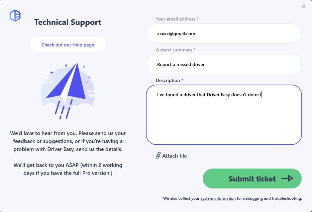Click the A short summary label
The width and height of the screenshot is (312, 212).
click(175, 50)
